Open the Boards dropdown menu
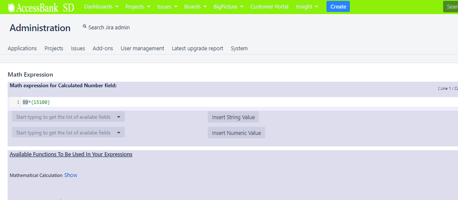This screenshot has height=200, width=458. 195,6
